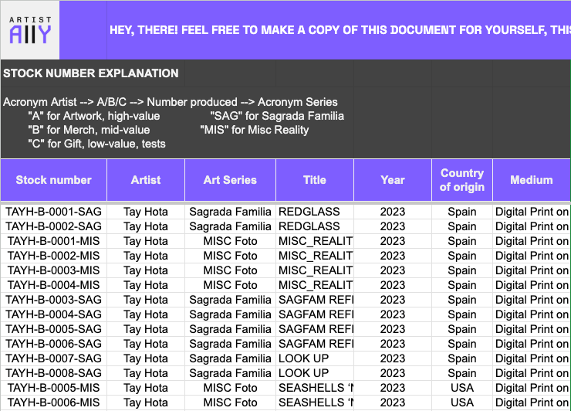
Task: Select the STOCK NUMBER EXPLANATION heading
Action: 91,73
